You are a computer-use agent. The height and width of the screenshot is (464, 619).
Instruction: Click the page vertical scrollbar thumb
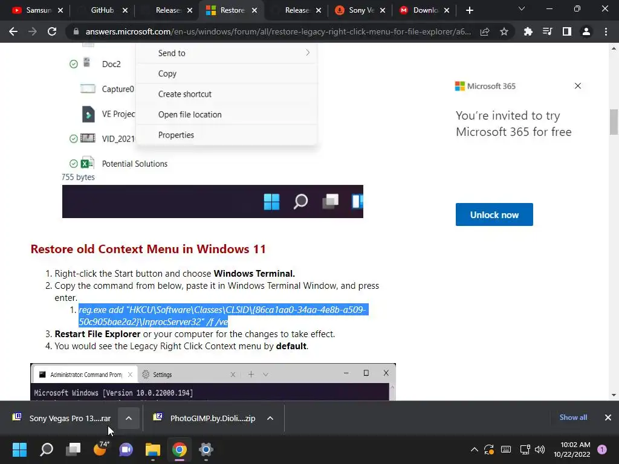click(x=614, y=122)
